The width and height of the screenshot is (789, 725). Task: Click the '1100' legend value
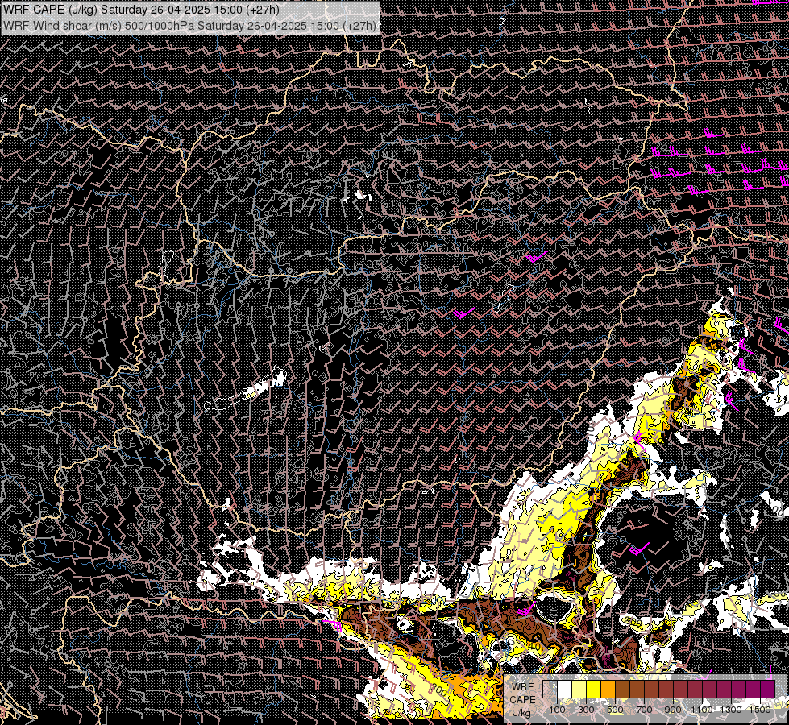pyautogui.click(x=702, y=710)
